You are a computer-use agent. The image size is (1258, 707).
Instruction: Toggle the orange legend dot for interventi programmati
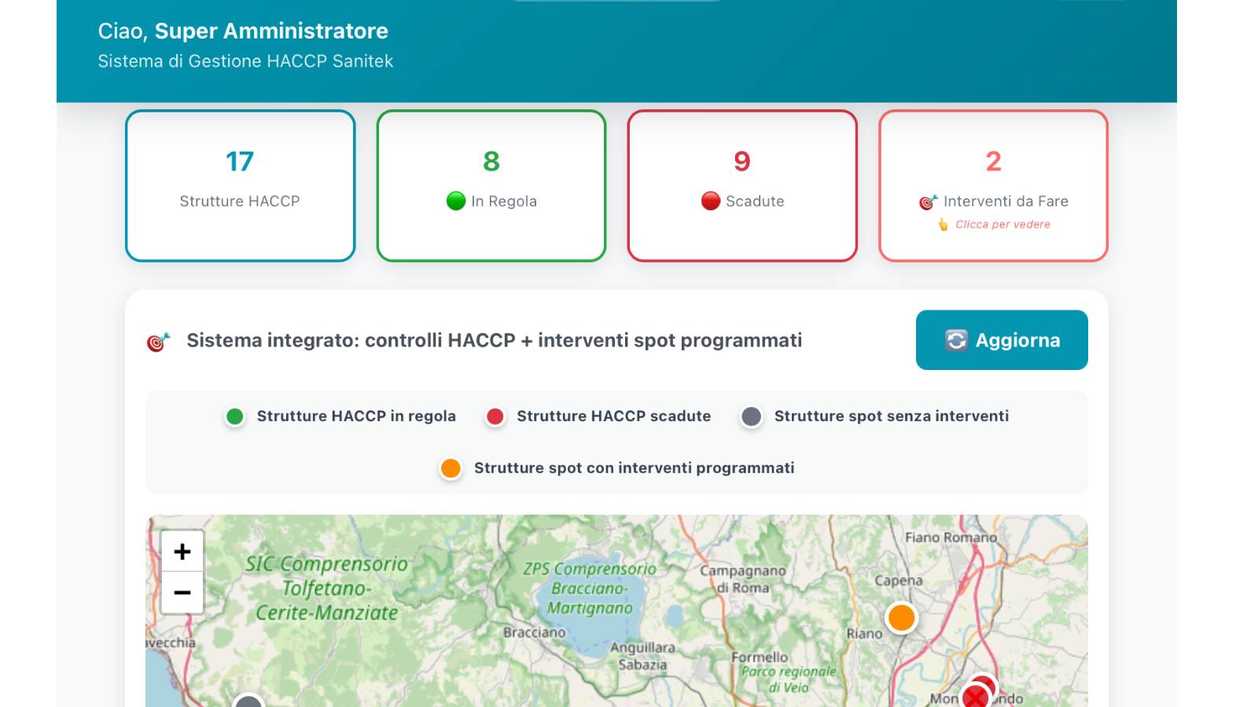pos(450,467)
